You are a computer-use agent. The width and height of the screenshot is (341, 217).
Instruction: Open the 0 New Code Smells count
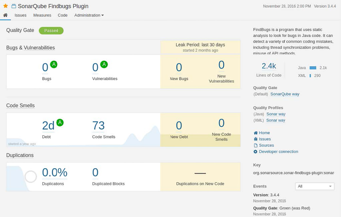[221, 123]
